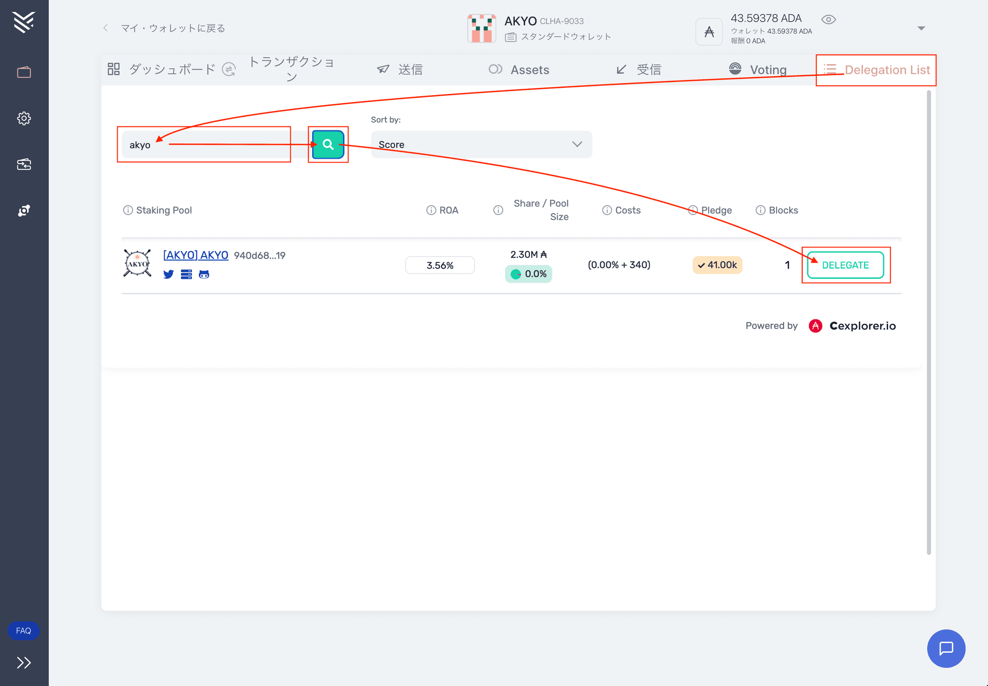Expand the Sort by Score dropdown
The height and width of the screenshot is (686, 988).
[x=480, y=143]
